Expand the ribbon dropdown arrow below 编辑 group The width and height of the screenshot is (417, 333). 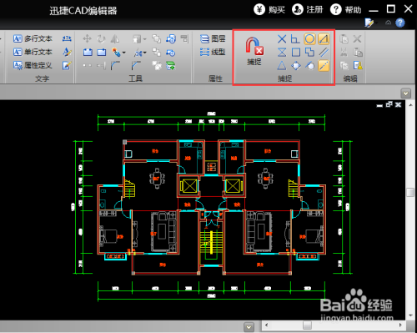tap(405, 93)
